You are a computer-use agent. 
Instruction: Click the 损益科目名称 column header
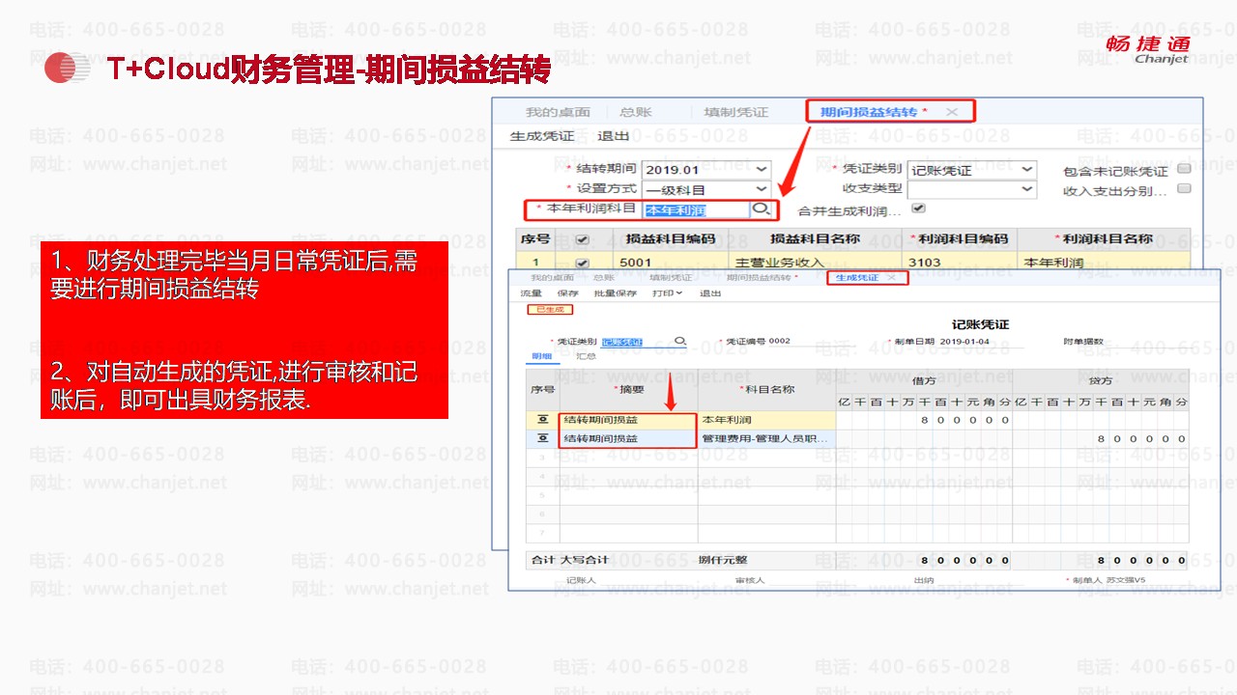(815, 239)
